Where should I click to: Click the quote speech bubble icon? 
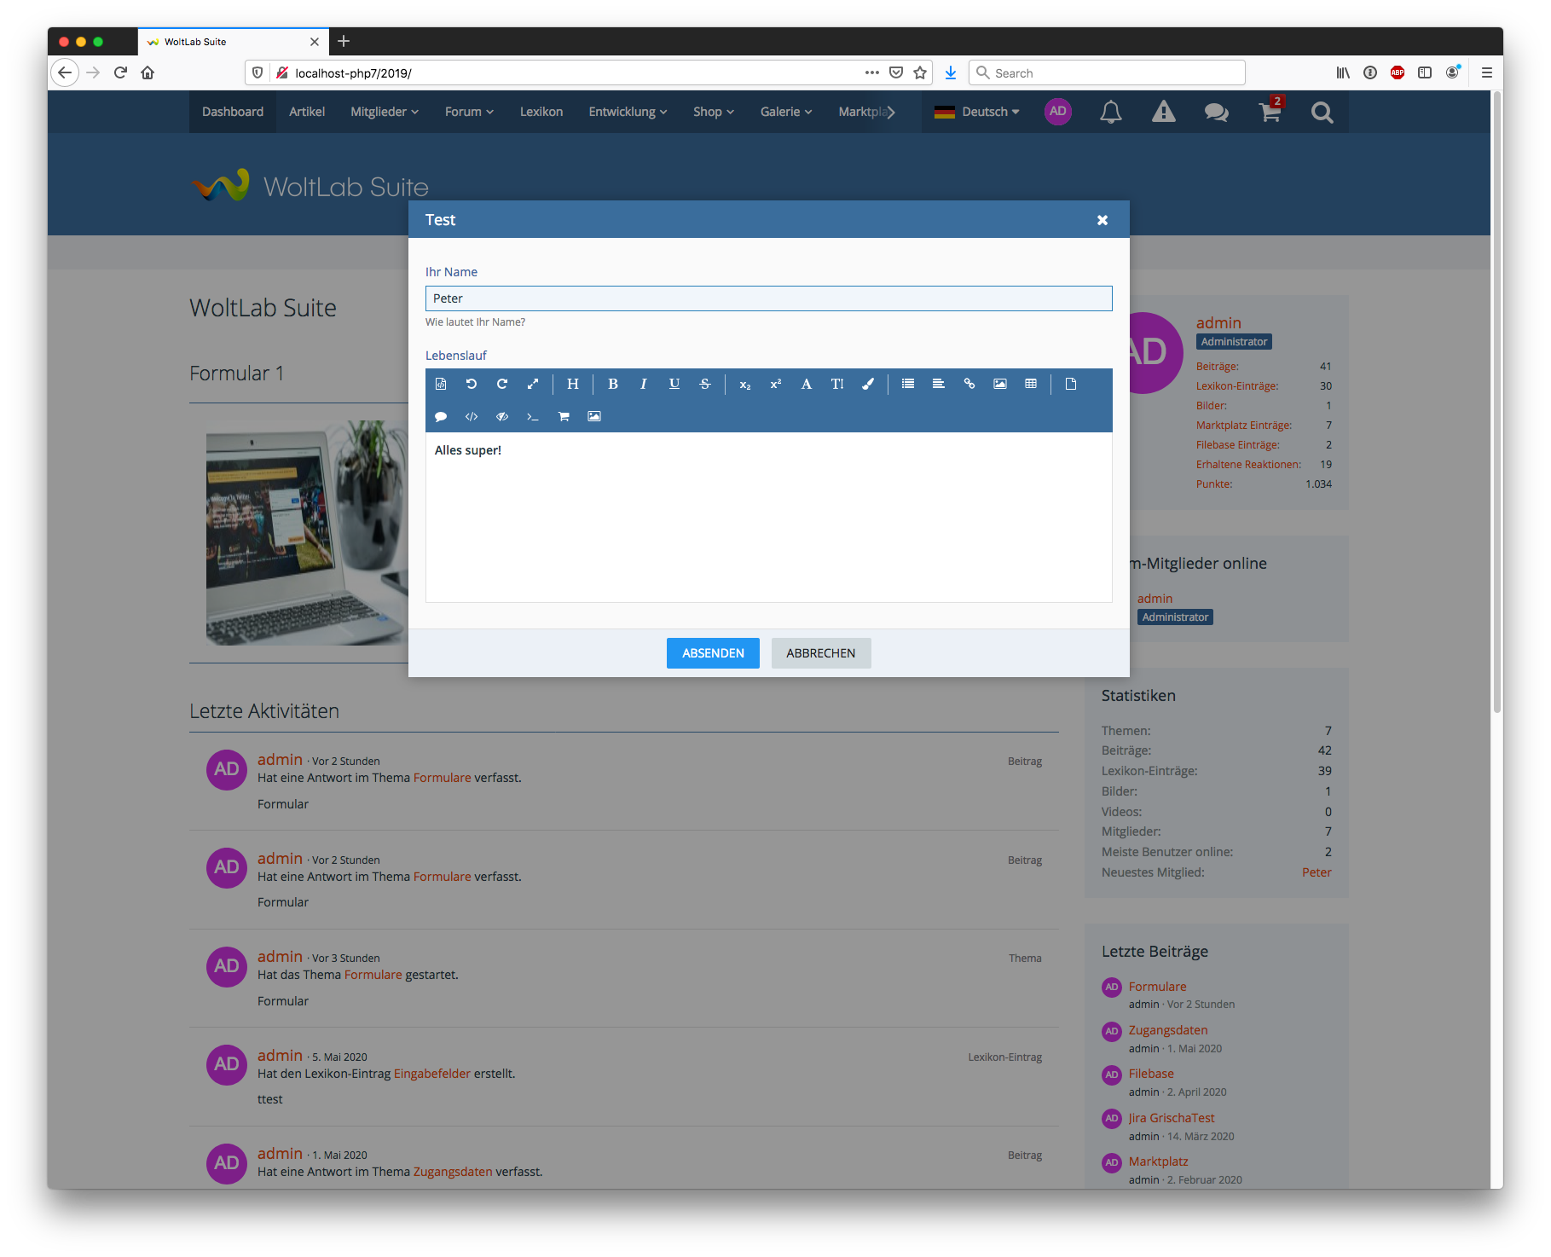[x=441, y=416]
